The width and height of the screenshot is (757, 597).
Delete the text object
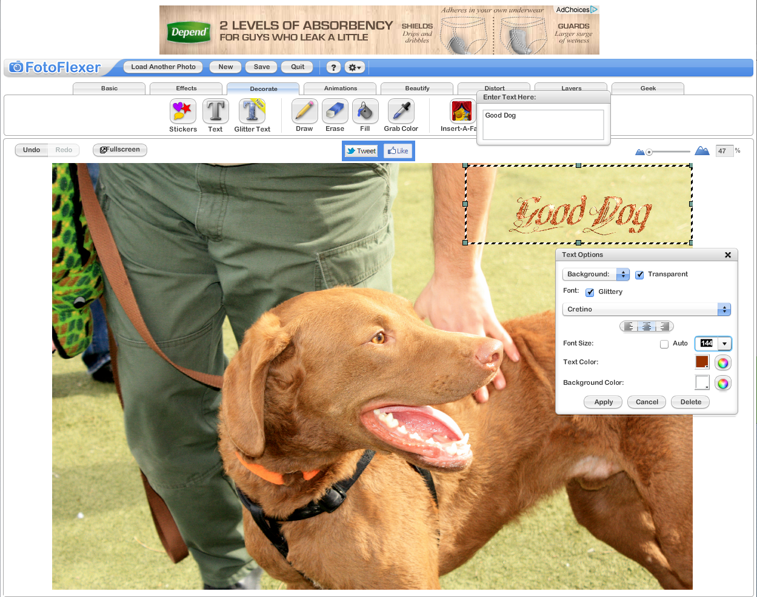690,402
